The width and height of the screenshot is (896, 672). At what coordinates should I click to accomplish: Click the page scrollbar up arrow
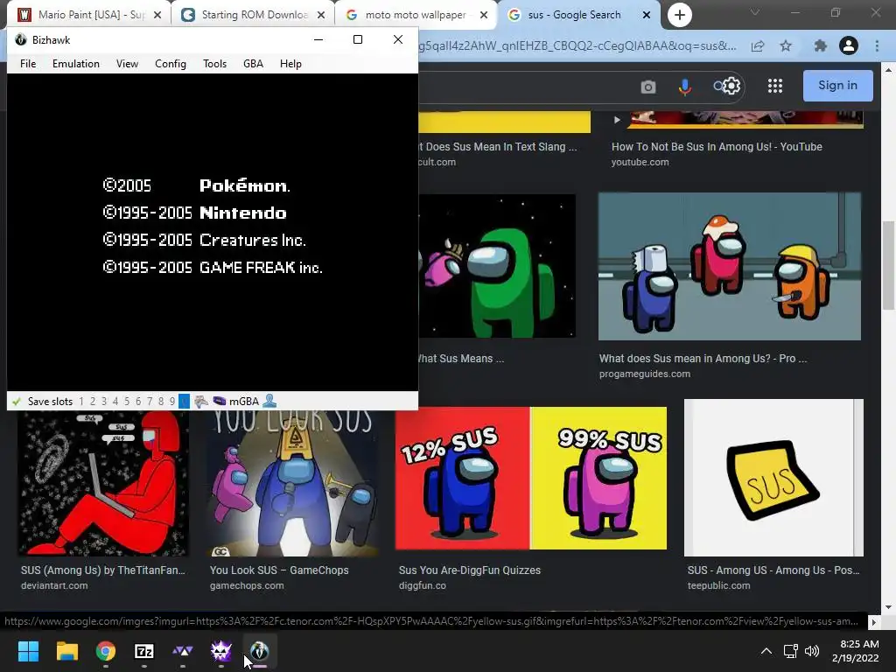coord(889,70)
